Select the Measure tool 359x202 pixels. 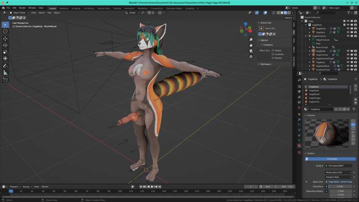[x=5, y=72]
